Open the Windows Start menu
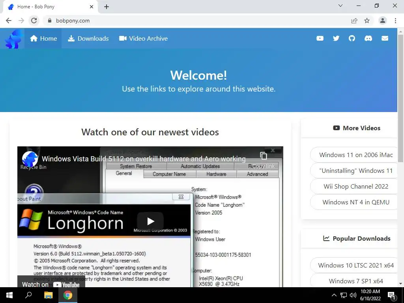Viewport: 404px width, 303px height. (9, 295)
